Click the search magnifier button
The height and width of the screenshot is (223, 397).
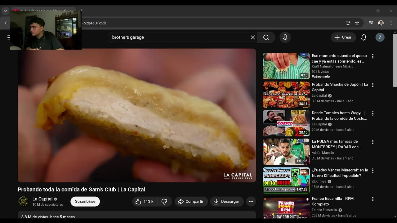click(x=266, y=37)
